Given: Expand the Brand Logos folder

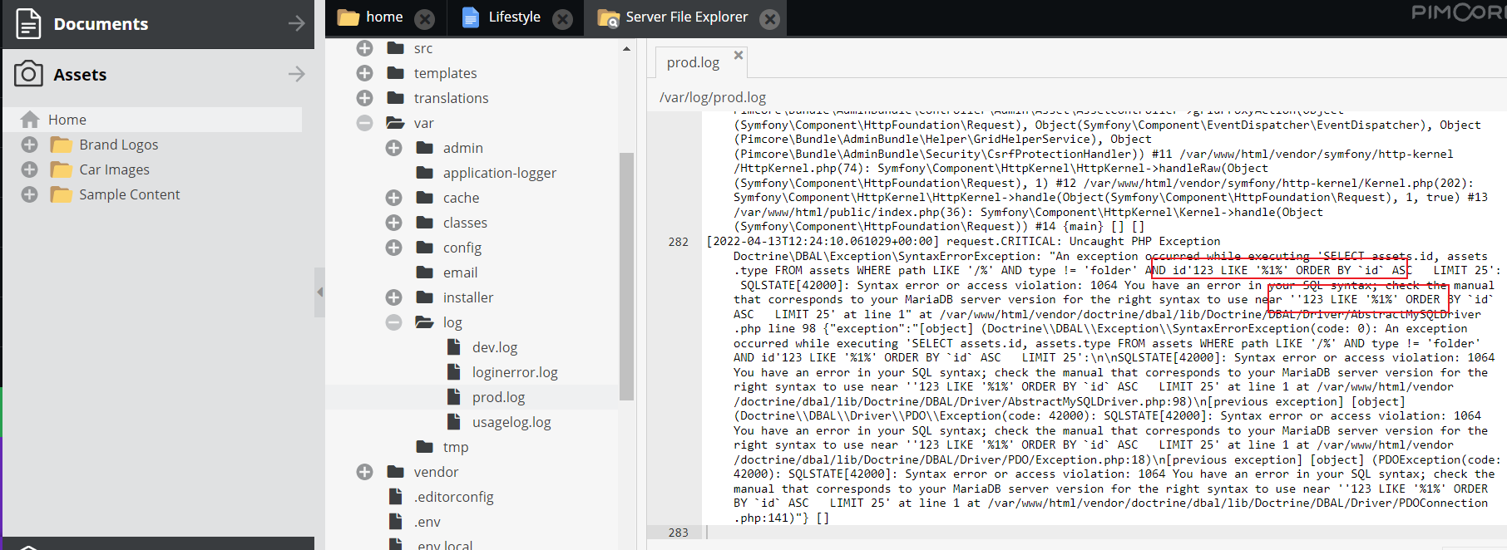Looking at the screenshot, I should (x=29, y=145).
